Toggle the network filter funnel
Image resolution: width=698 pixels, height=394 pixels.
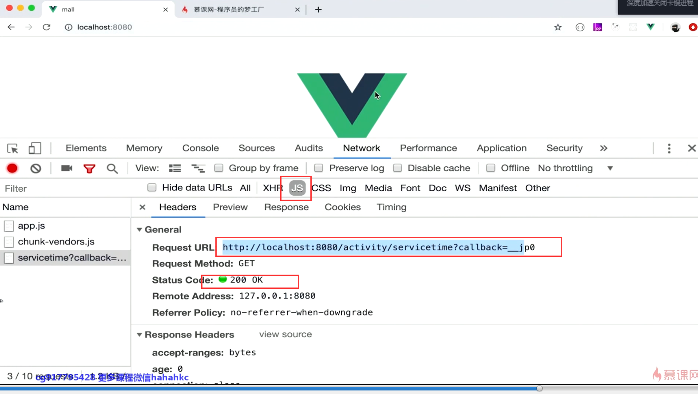point(89,169)
